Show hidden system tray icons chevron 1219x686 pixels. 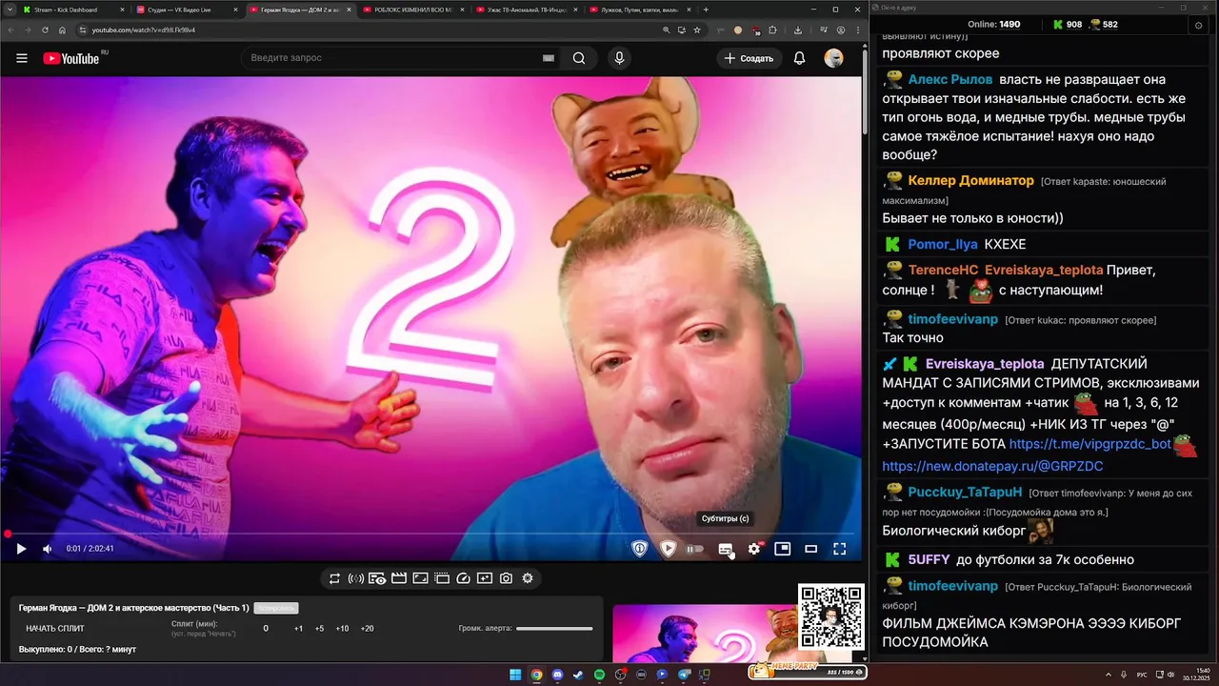[1109, 675]
